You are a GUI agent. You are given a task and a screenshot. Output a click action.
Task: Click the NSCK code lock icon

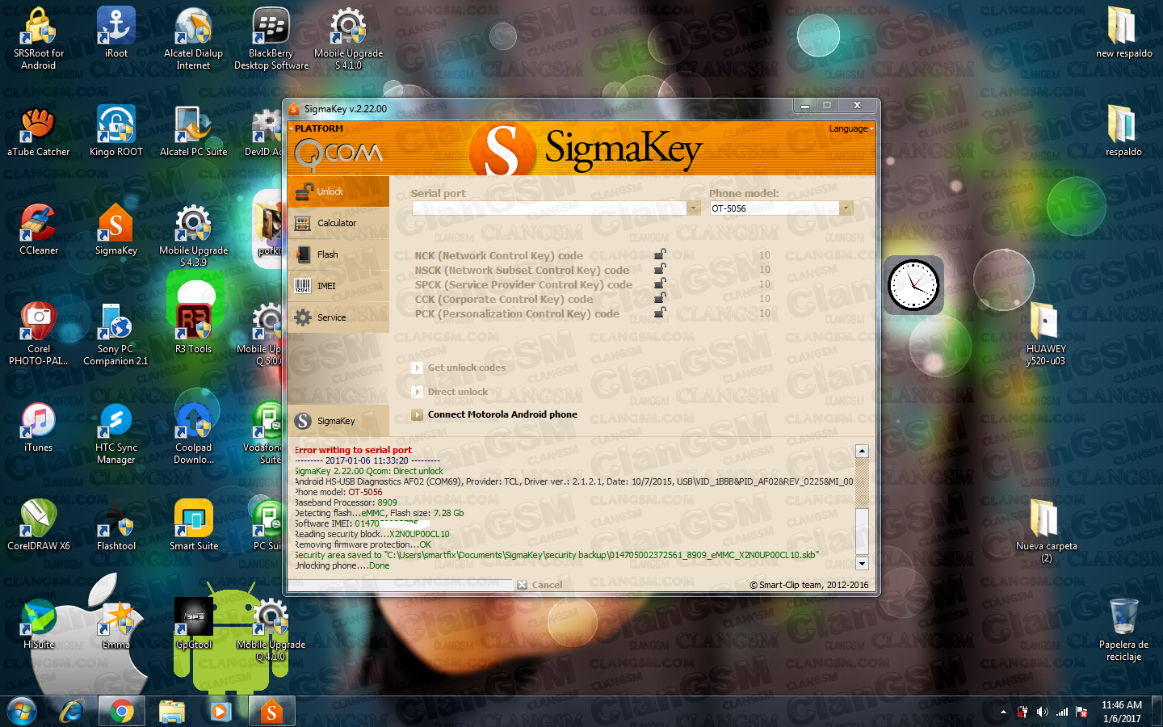pos(660,269)
